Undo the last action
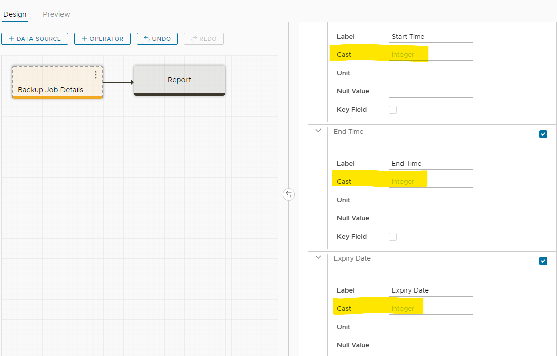 [x=157, y=39]
